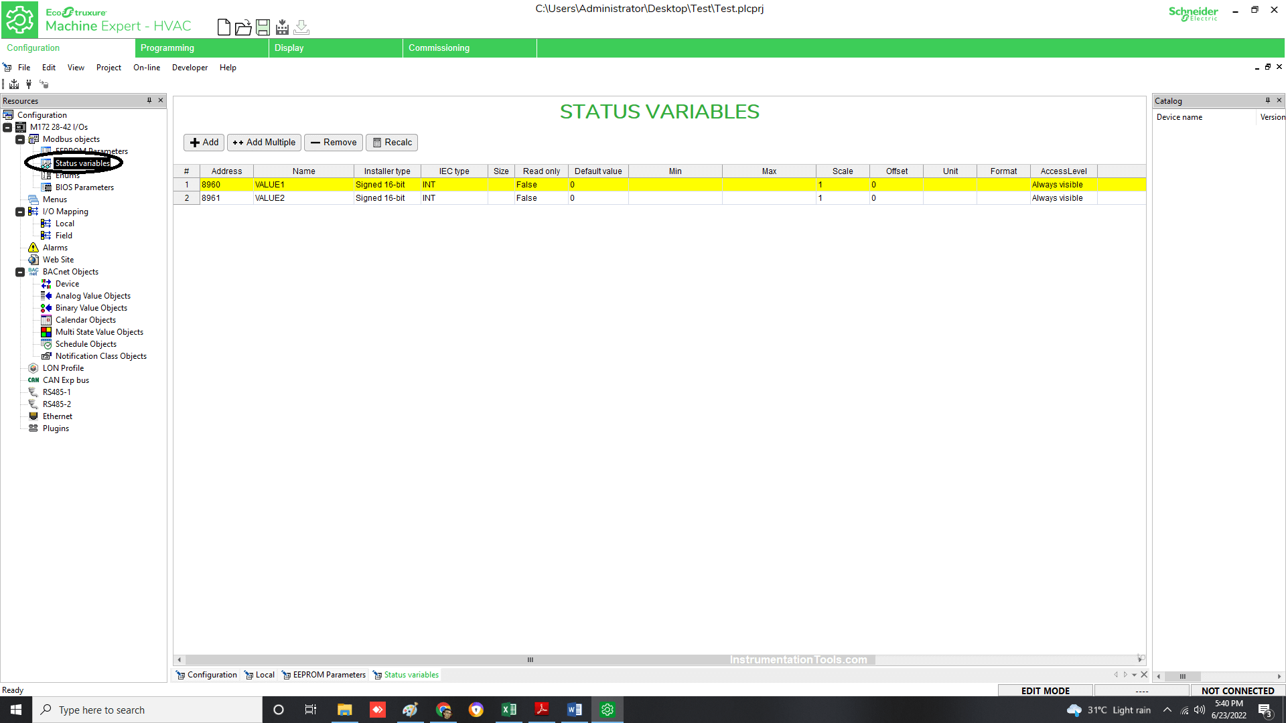Click the Add icon to insert variable

pyautogui.click(x=203, y=142)
